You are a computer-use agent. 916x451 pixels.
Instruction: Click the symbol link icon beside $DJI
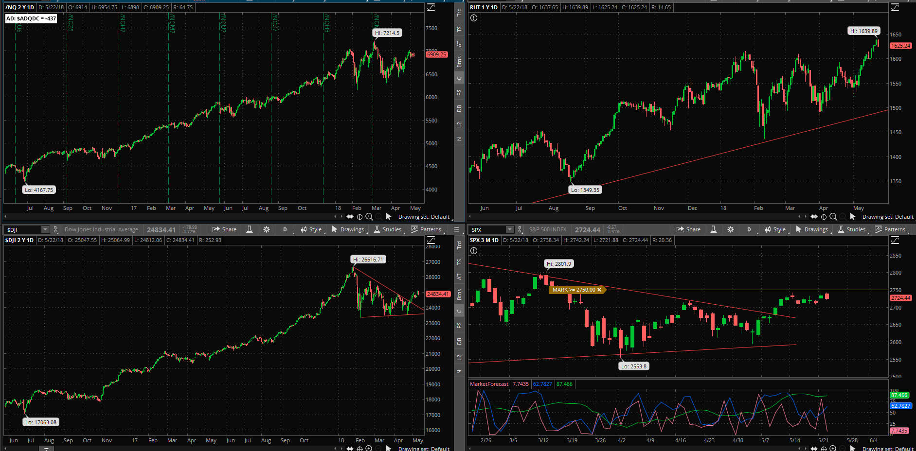click(x=55, y=229)
